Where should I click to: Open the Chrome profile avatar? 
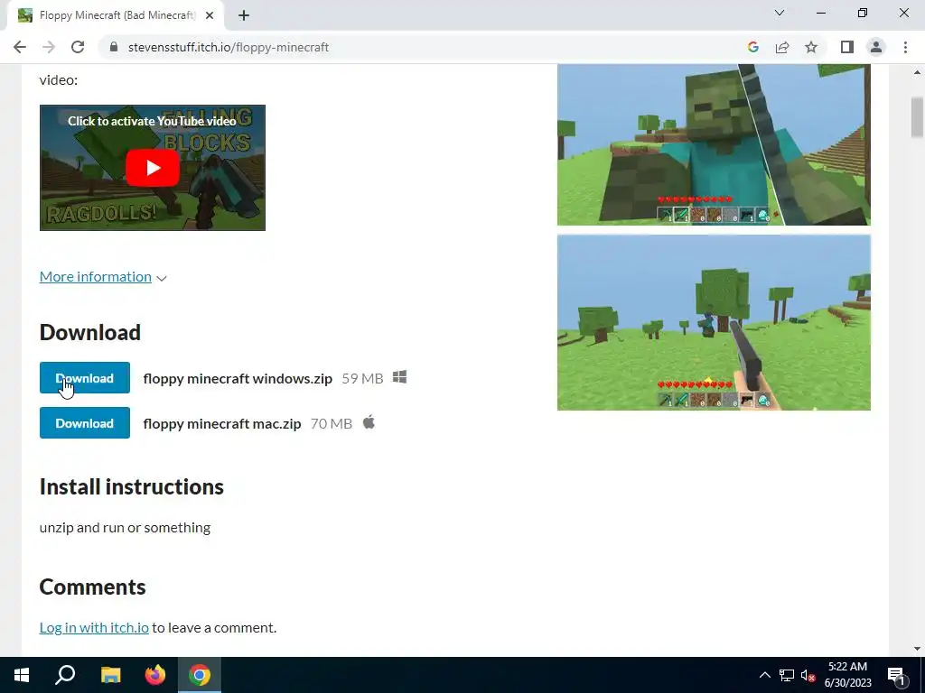pyautogui.click(x=876, y=47)
